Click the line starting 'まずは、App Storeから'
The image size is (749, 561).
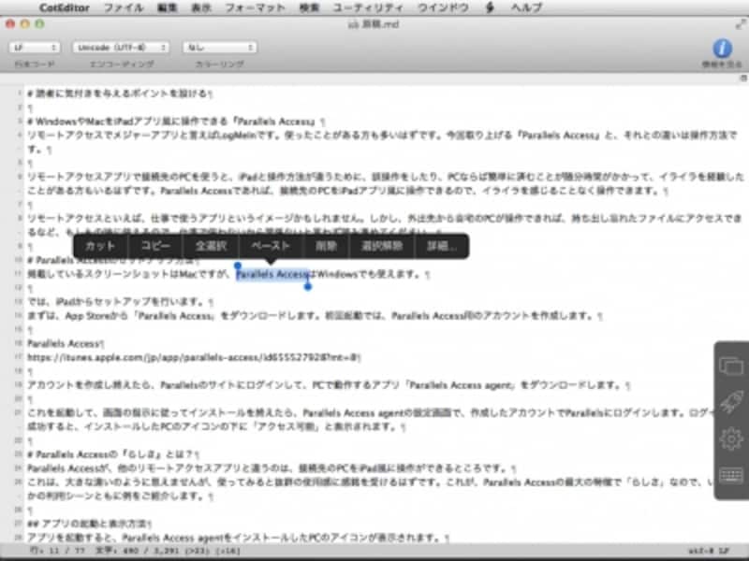(314, 315)
